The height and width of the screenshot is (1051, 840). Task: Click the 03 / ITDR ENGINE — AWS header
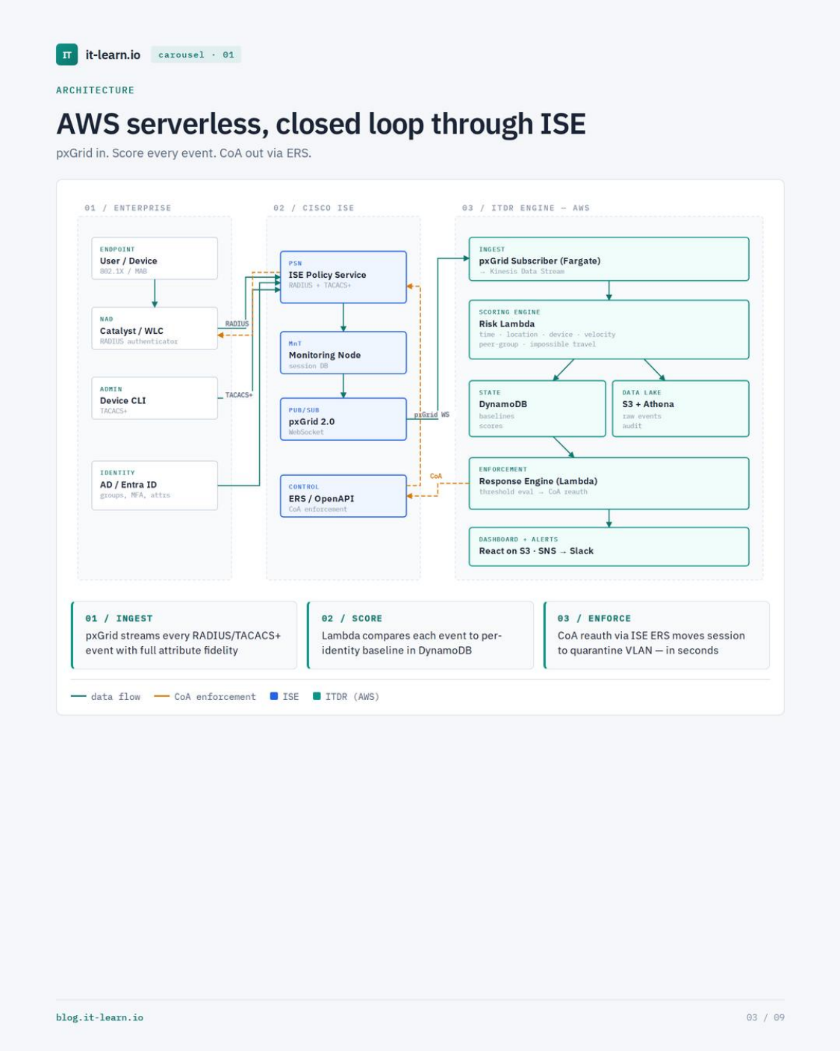pyautogui.click(x=526, y=208)
